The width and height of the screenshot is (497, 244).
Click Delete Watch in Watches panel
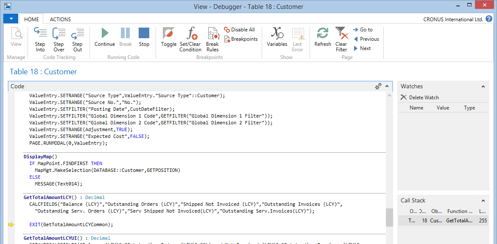pos(420,98)
